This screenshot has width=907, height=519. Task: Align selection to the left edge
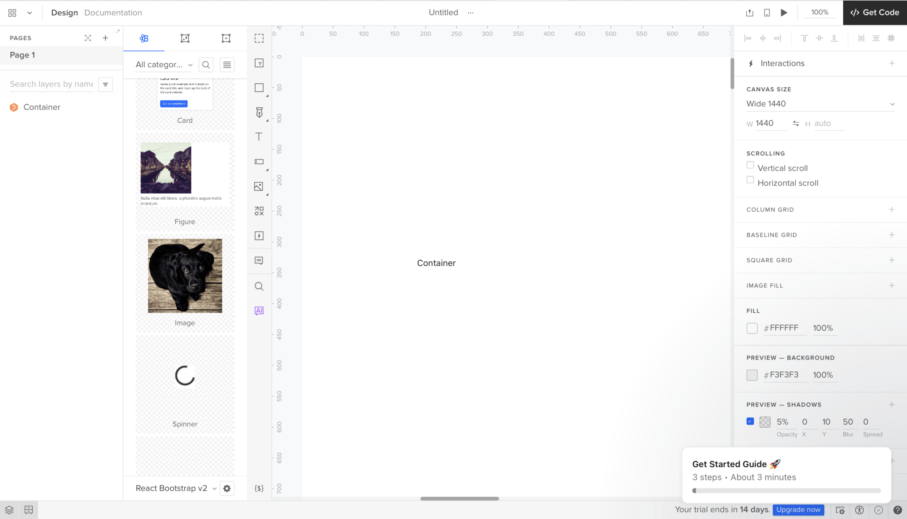tap(748, 38)
